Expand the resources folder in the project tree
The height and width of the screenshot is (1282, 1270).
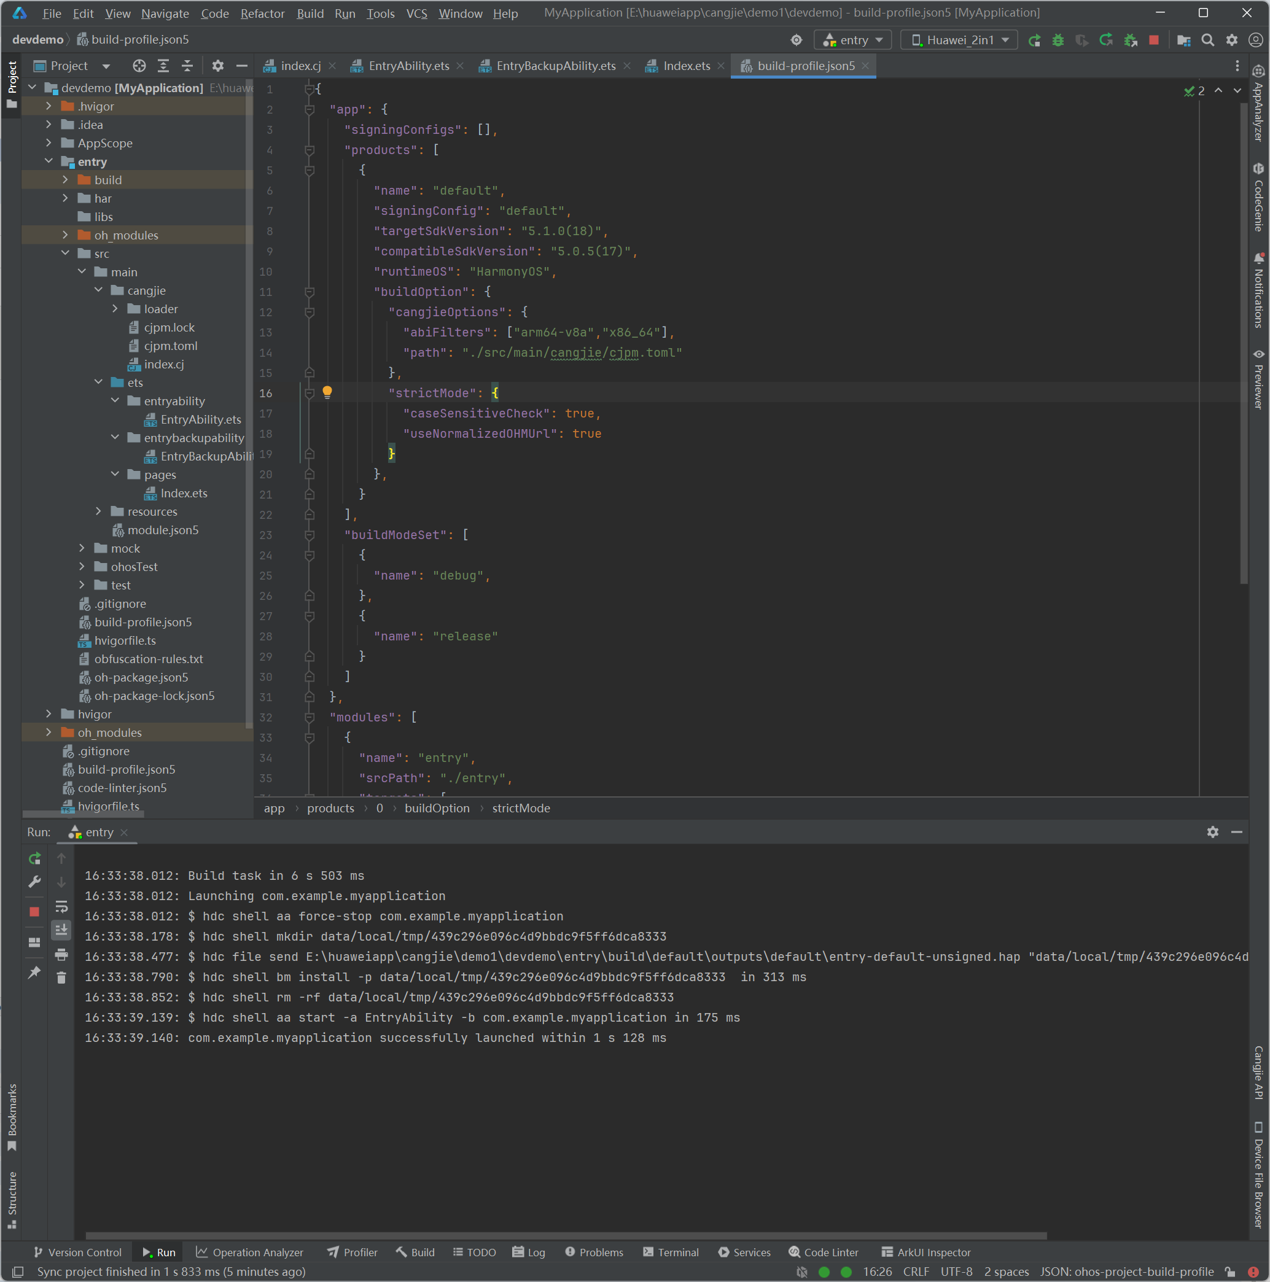tap(98, 511)
